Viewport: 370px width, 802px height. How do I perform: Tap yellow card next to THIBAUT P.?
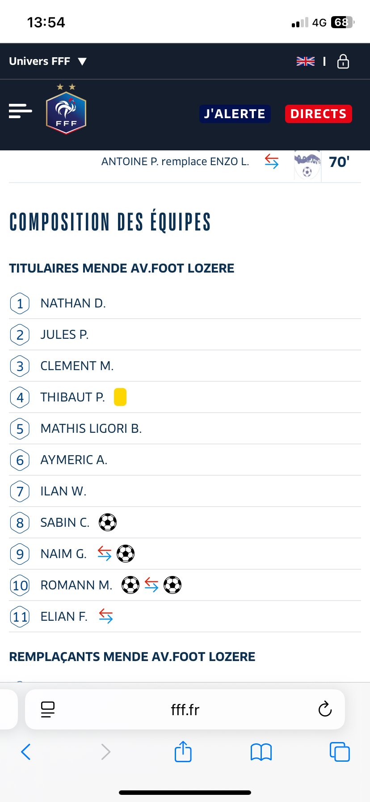point(120,397)
